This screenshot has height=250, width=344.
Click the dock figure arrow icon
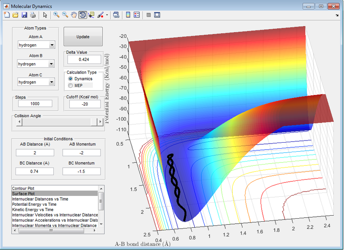tap(337, 15)
